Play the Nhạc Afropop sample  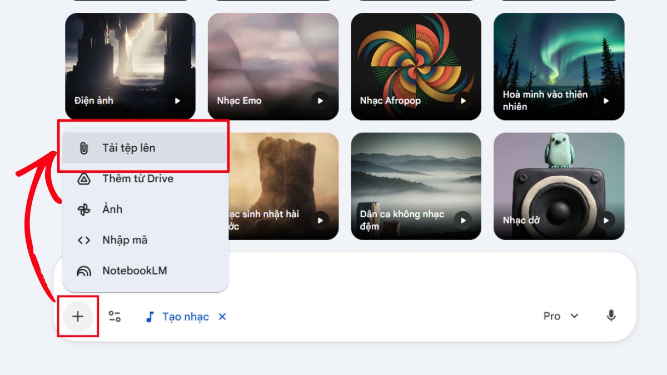click(x=463, y=101)
